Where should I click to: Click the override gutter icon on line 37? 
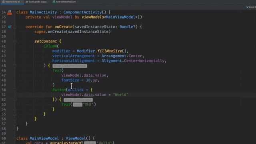(x=10, y=27)
